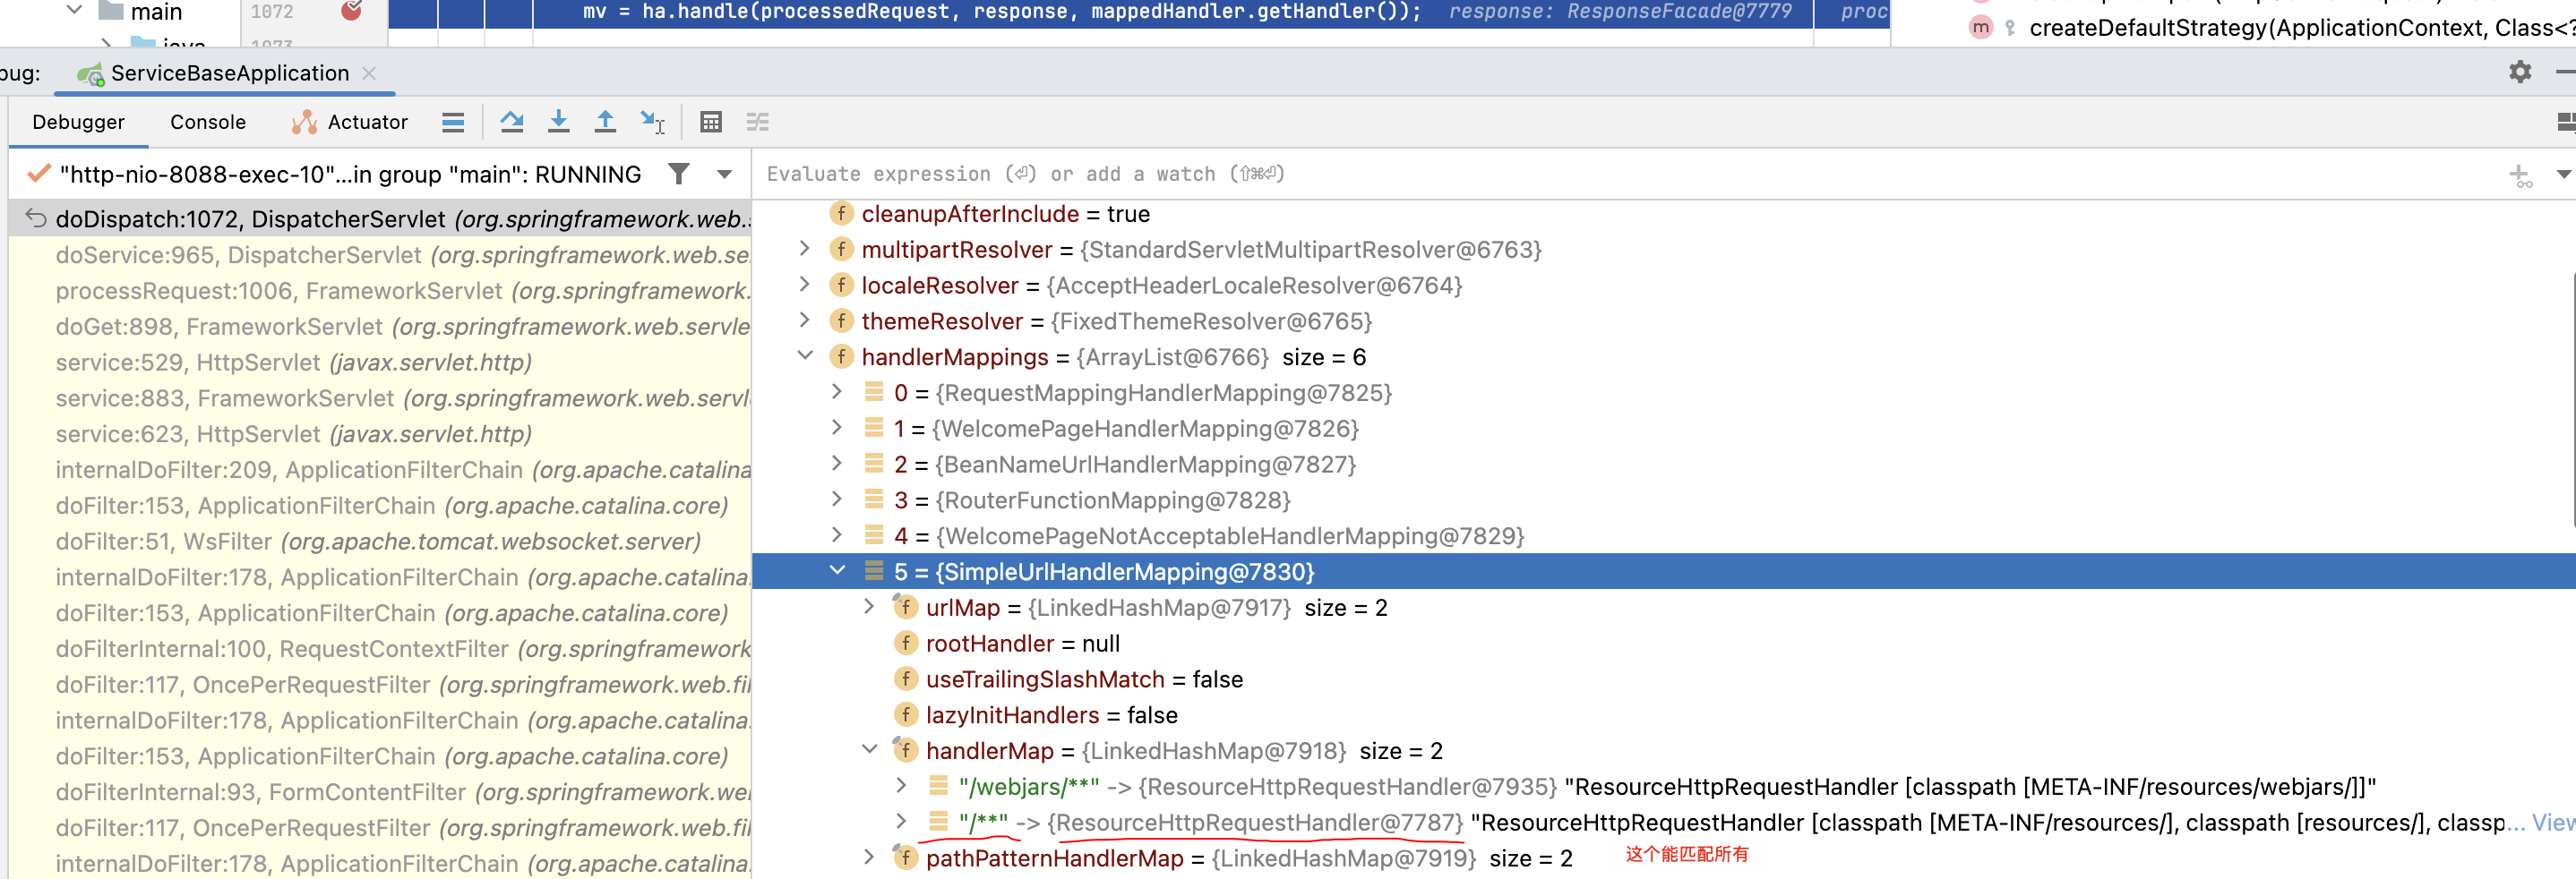Switch to the Console tab

coord(208,122)
